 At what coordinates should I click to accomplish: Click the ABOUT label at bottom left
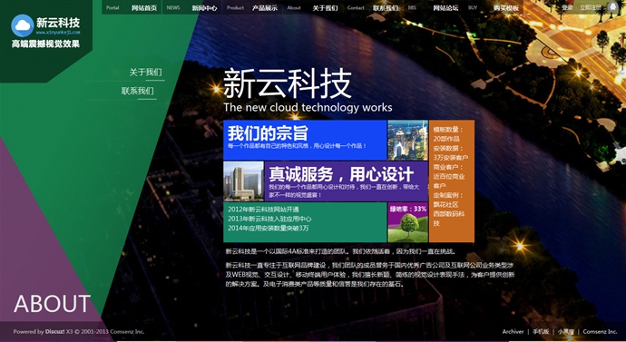pos(52,304)
